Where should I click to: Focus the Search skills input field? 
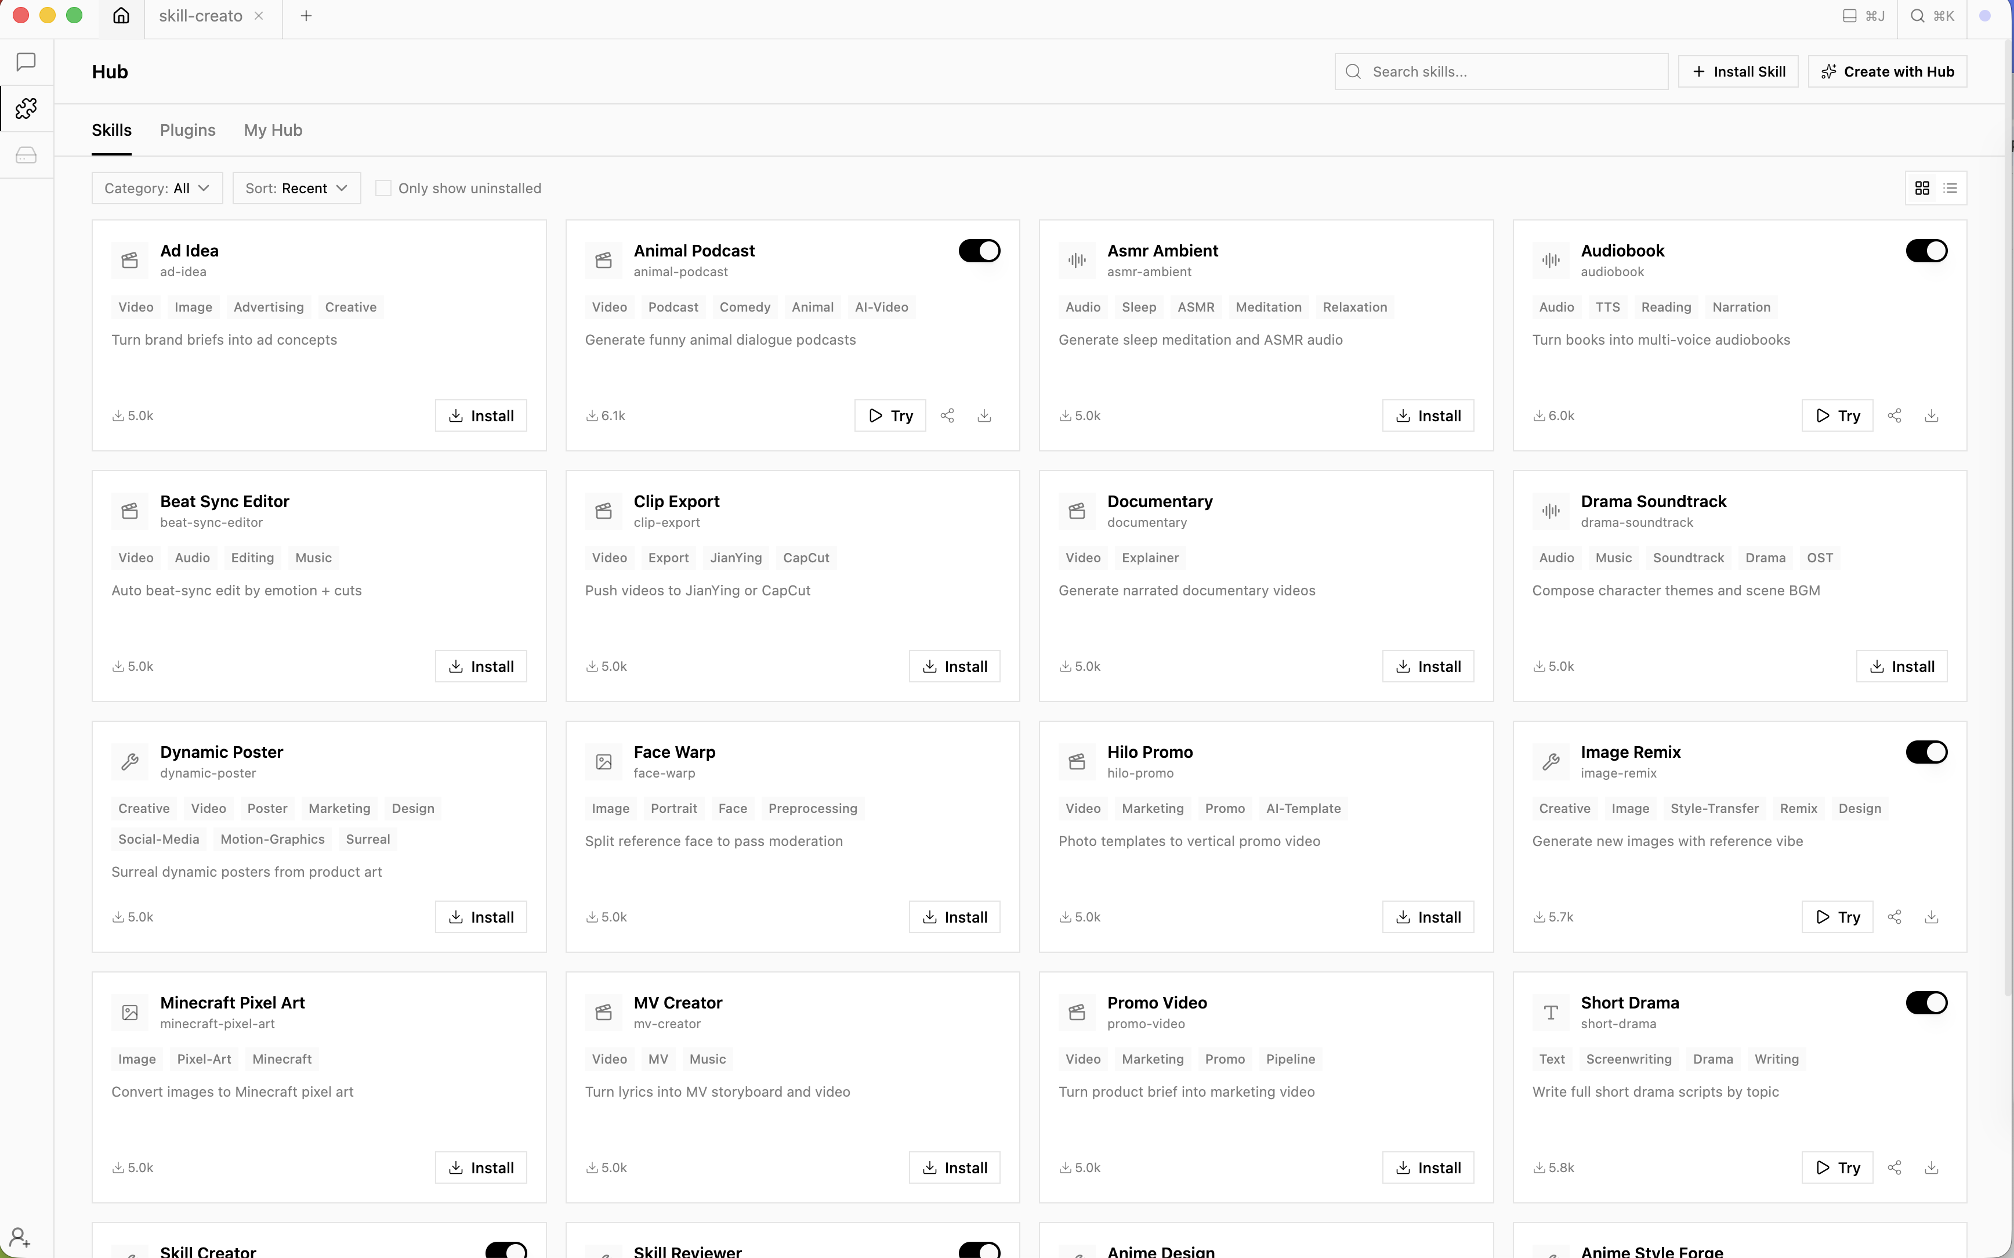(1501, 71)
